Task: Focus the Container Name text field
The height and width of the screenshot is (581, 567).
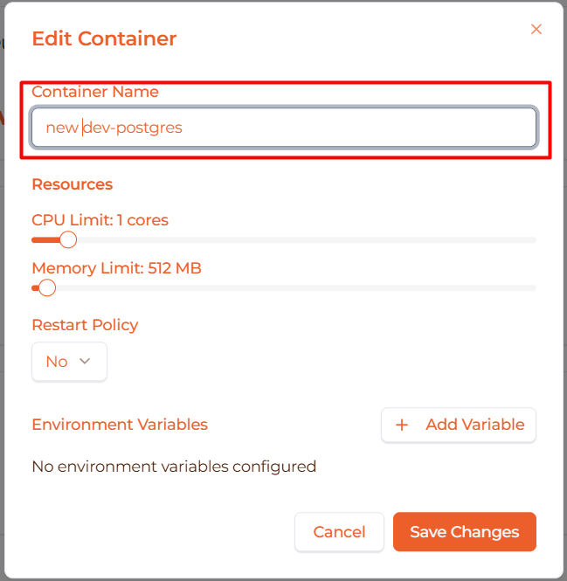Action: pyautogui.click(x=283, y=128)
